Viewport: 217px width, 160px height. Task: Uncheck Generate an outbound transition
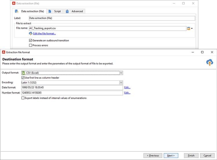coord(30,41)
